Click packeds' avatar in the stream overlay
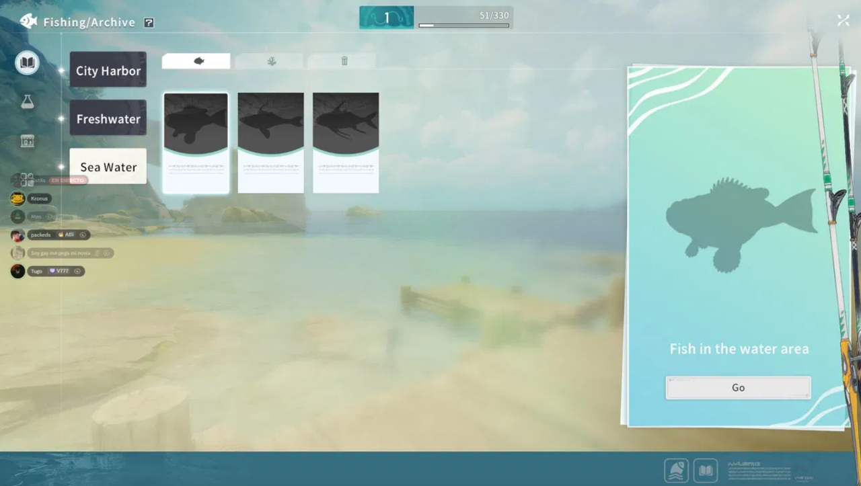This screenshot has height=486, width=861. coord(17,235)
